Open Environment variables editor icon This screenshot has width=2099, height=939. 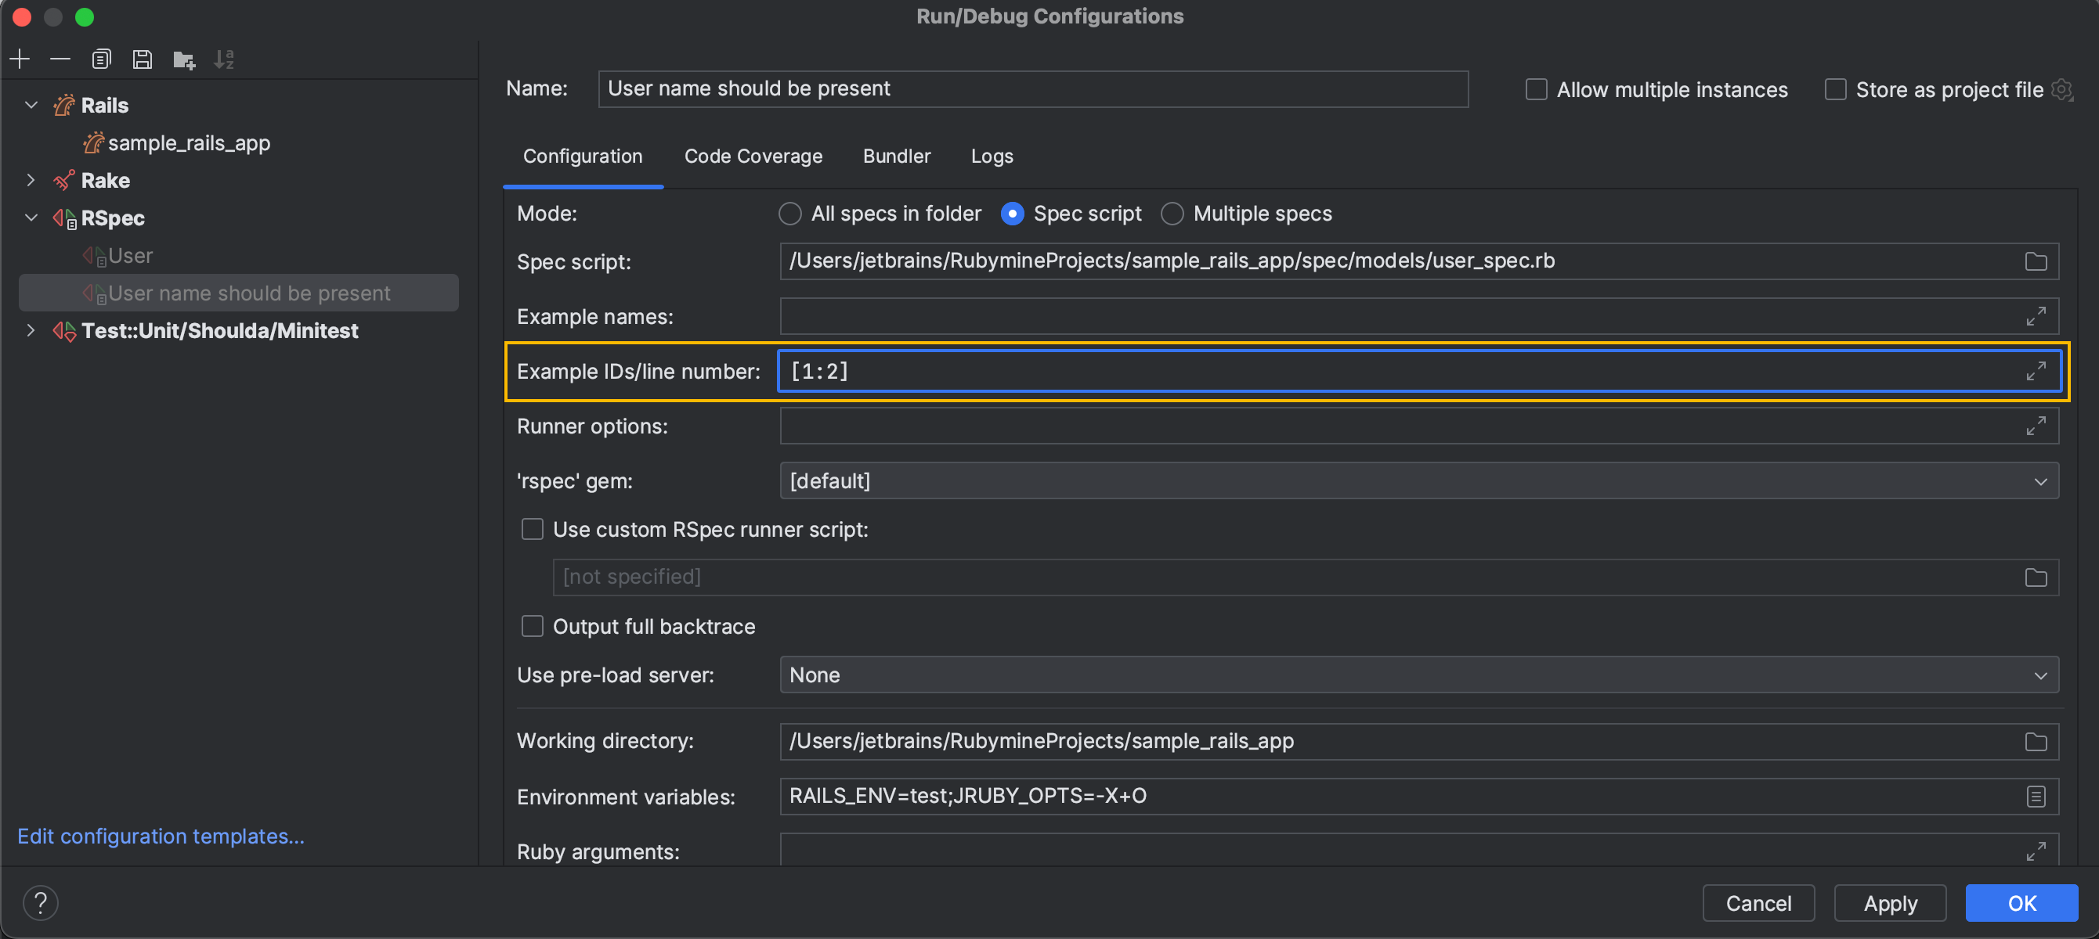[2035, 796]
